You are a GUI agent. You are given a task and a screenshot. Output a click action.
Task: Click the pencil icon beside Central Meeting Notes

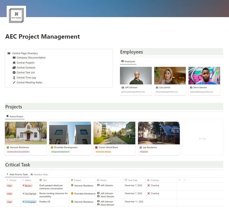pyautogui.click(x=14, y=83)
